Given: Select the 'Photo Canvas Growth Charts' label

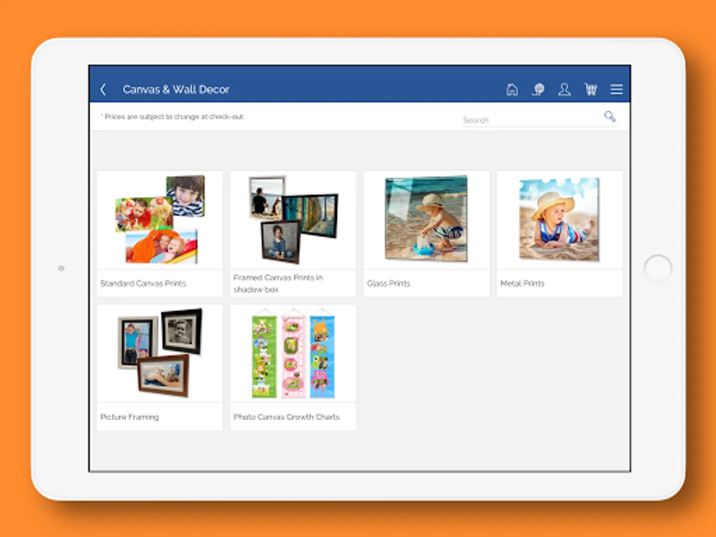Looking at the screenshot, I should [286, 417].
